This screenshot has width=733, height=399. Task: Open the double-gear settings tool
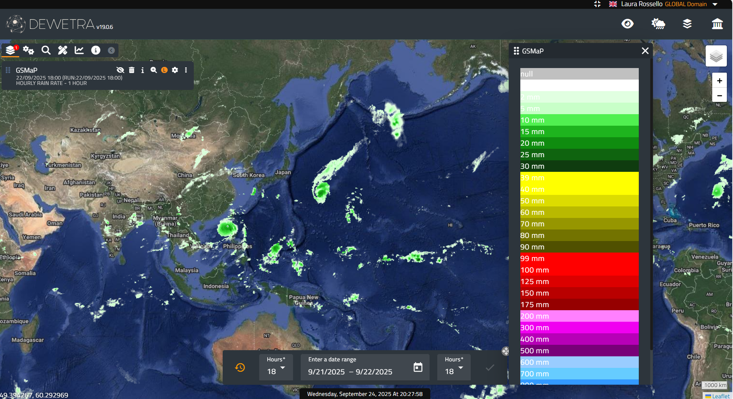28,50
